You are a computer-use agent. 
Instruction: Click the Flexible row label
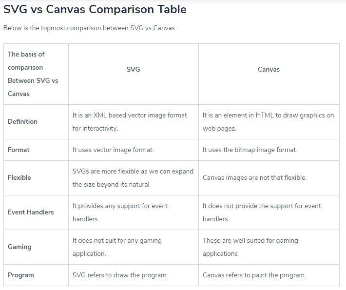(19, 177)
